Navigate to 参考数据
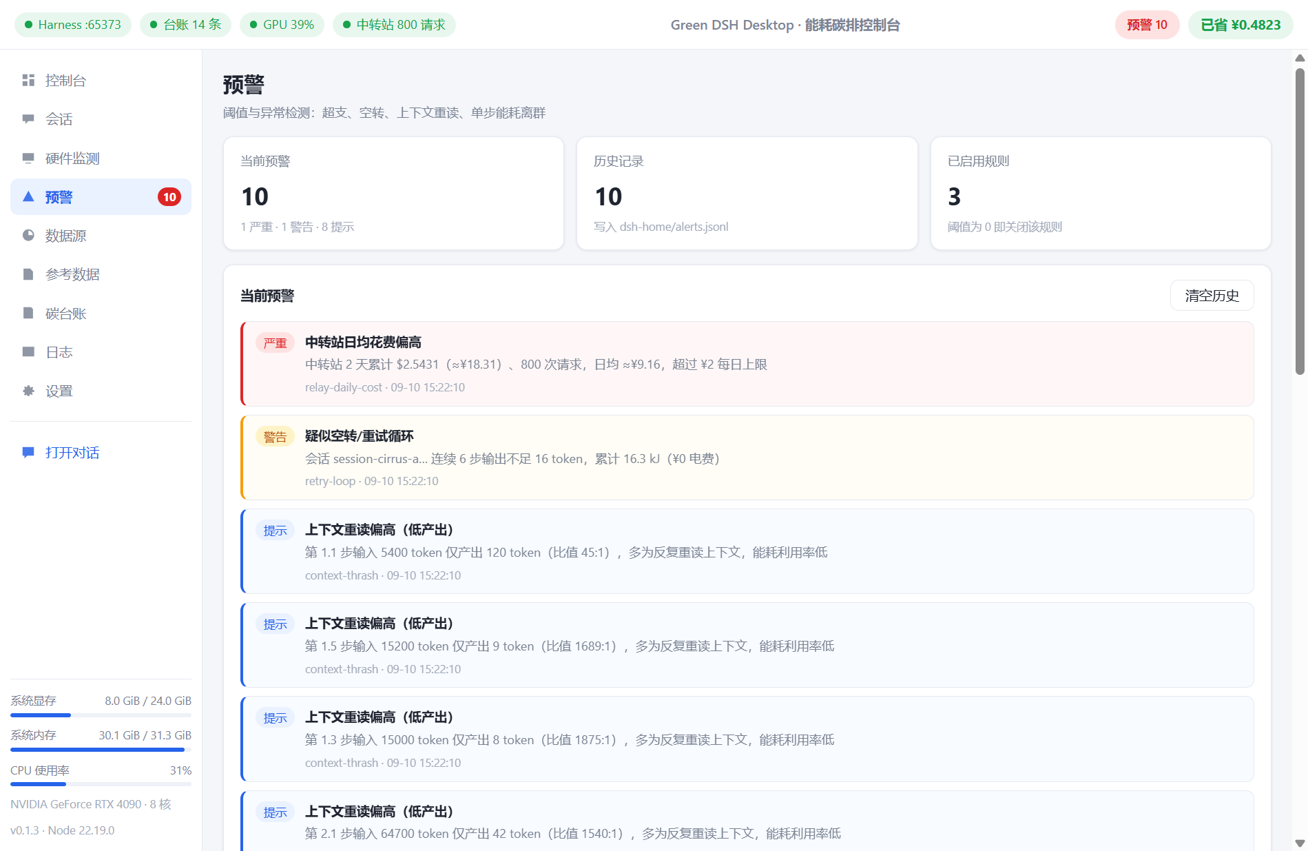 101,274
